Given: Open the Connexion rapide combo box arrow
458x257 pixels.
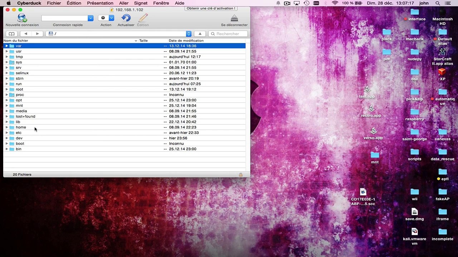Looking at the screenshot, I should (91, 18).
